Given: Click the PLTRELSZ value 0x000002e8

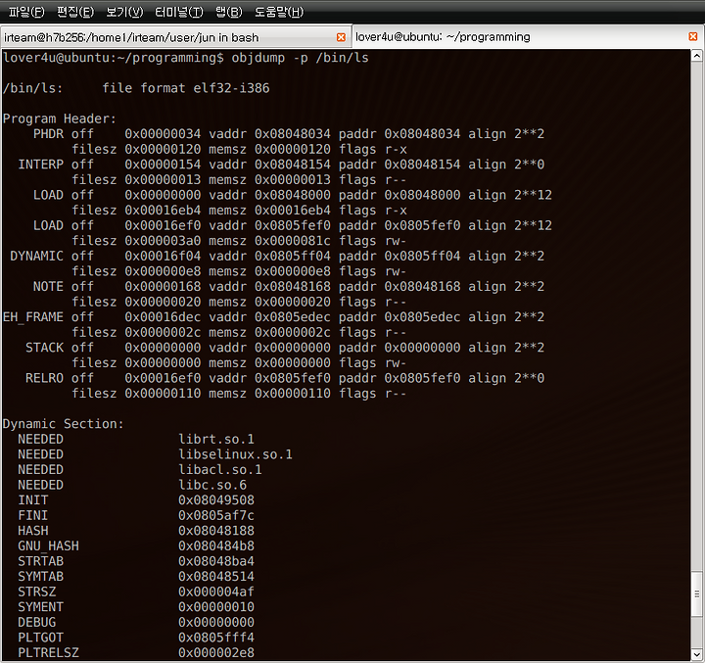Looking at the screenshot, I should click(216, 653).
